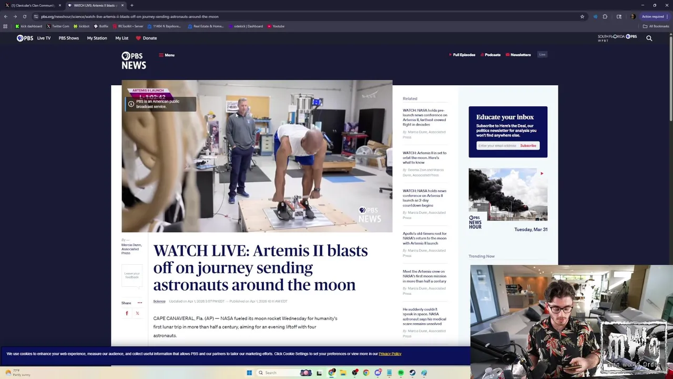Open Discord from the taskbar
This screenshot has width=673, height=379.
pos(378,373)
